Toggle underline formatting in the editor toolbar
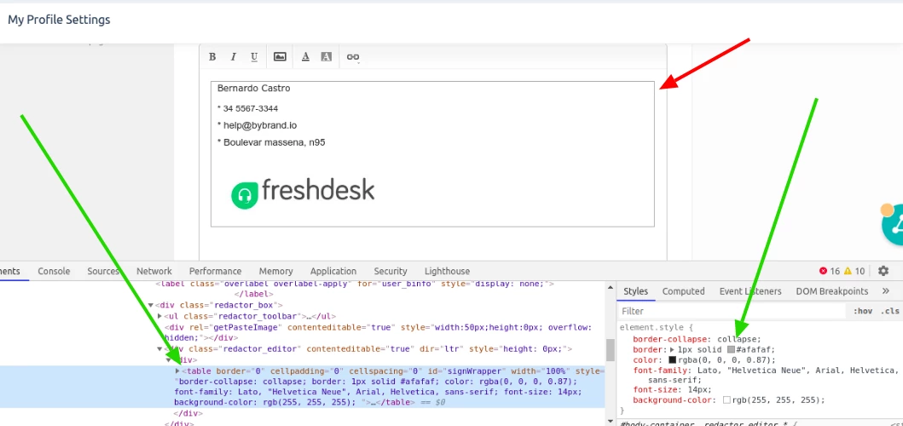Viewport: 903px width, 426px height. [254, 56]
